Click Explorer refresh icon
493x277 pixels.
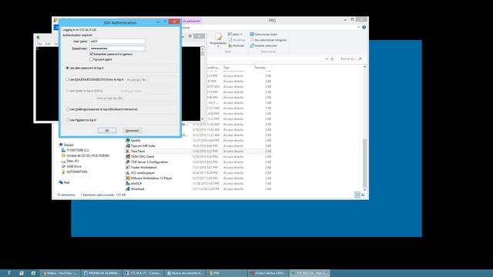(332, 58)
